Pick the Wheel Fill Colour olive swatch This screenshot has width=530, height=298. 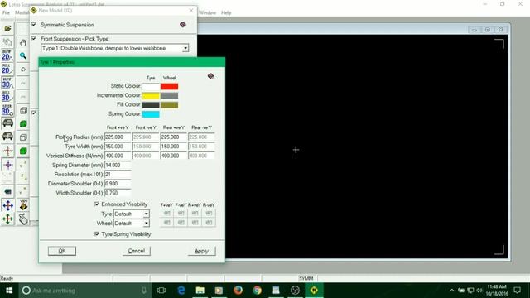pyautogui.click(x=169, y=105)
